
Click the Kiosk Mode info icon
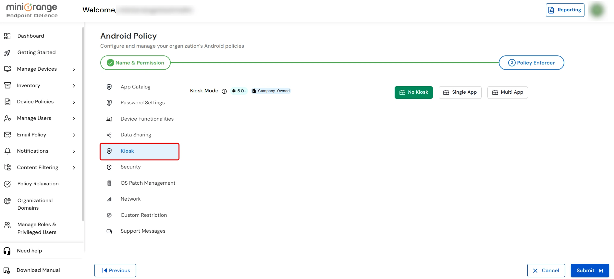click(x=224, y=91)
